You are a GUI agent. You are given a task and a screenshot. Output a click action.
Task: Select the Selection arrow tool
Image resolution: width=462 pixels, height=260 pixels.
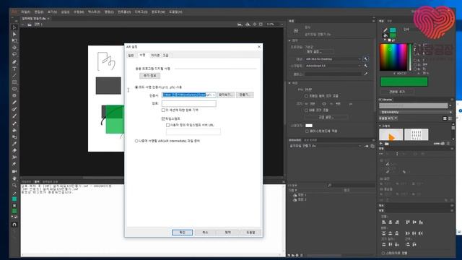coord(14,27)
